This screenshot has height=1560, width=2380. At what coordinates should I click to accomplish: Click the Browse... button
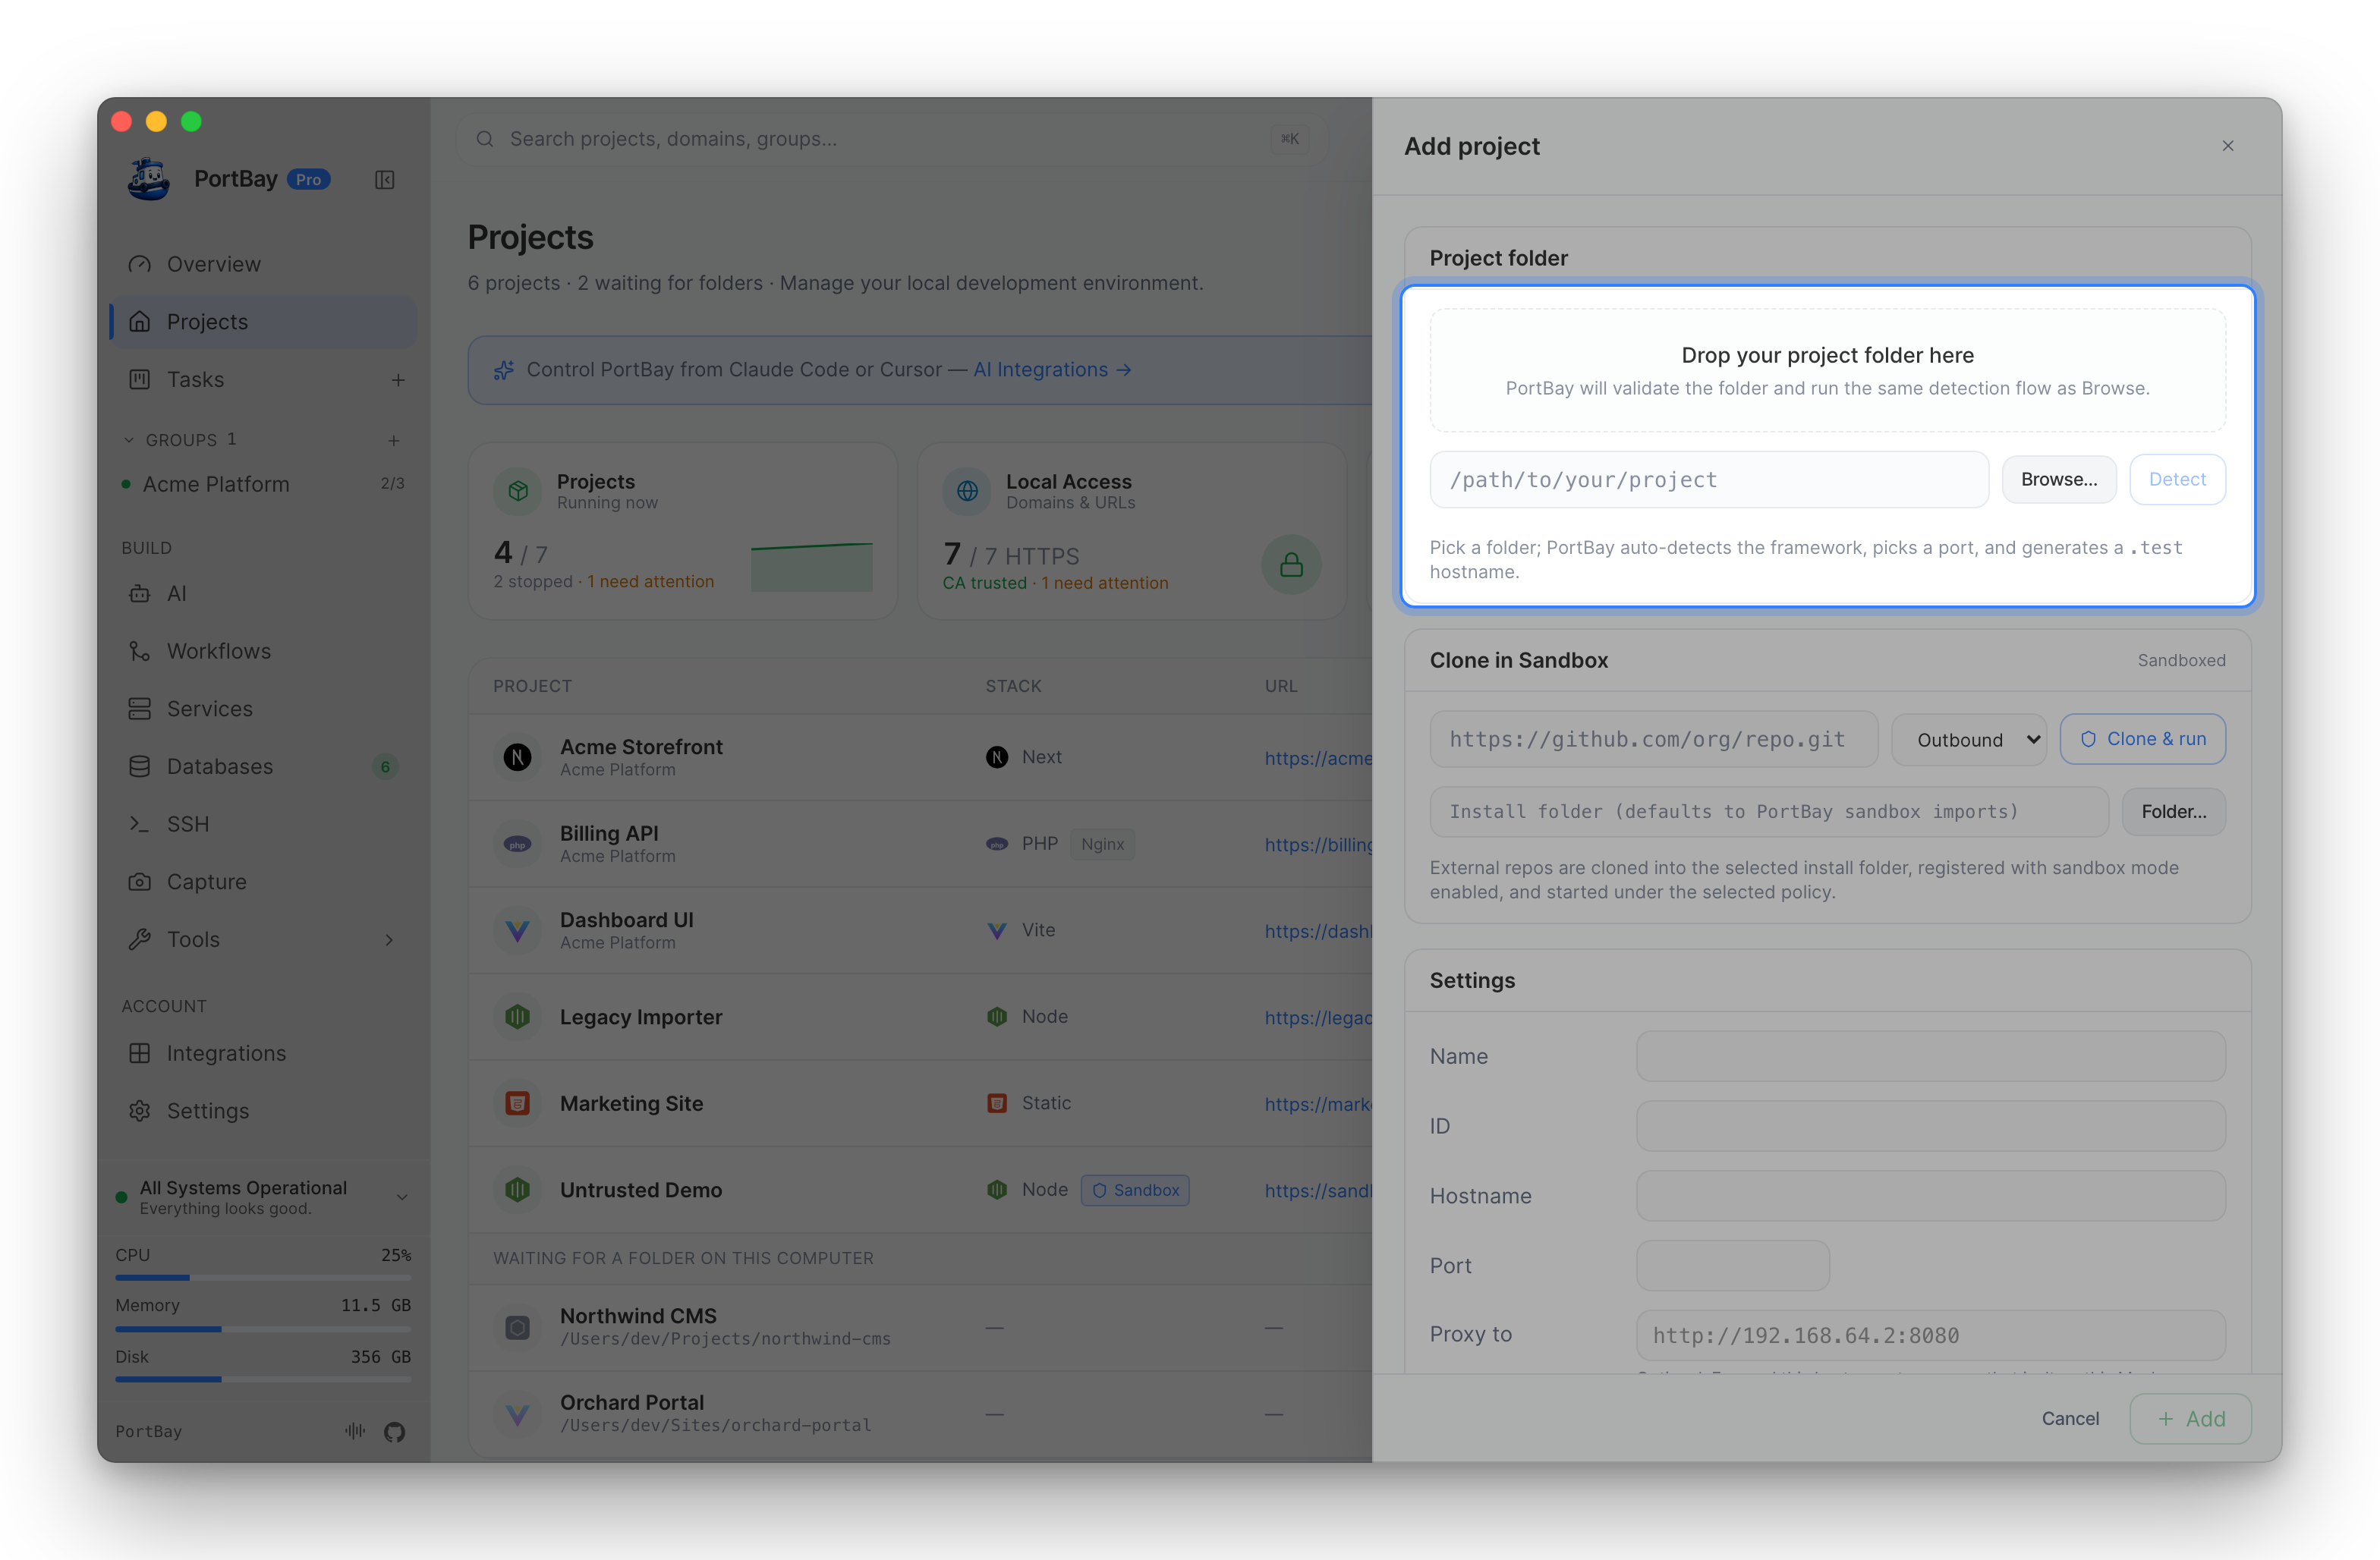pos(2059,480)
